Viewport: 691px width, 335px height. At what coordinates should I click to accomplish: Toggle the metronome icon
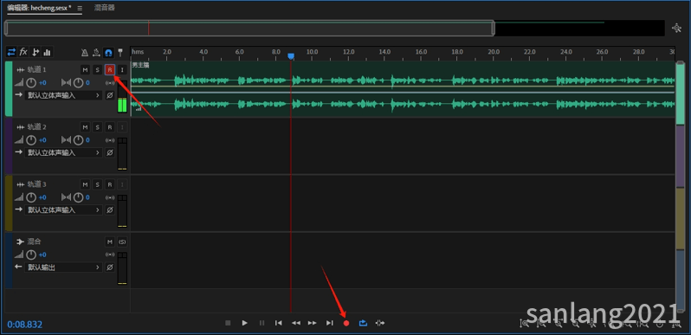pyautogui.click(x=85, y=53)
